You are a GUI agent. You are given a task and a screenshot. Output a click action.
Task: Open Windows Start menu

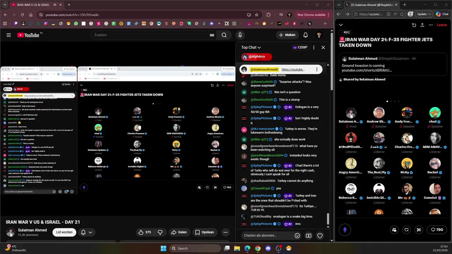point(163,248)
